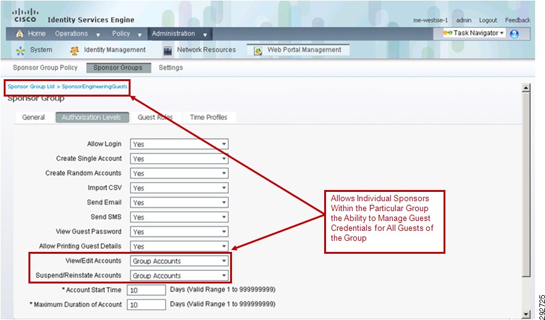Click the Task Navigator icon
Image resolution: width=545 pixels, height=320 pixels.
(x=448, y=33)
